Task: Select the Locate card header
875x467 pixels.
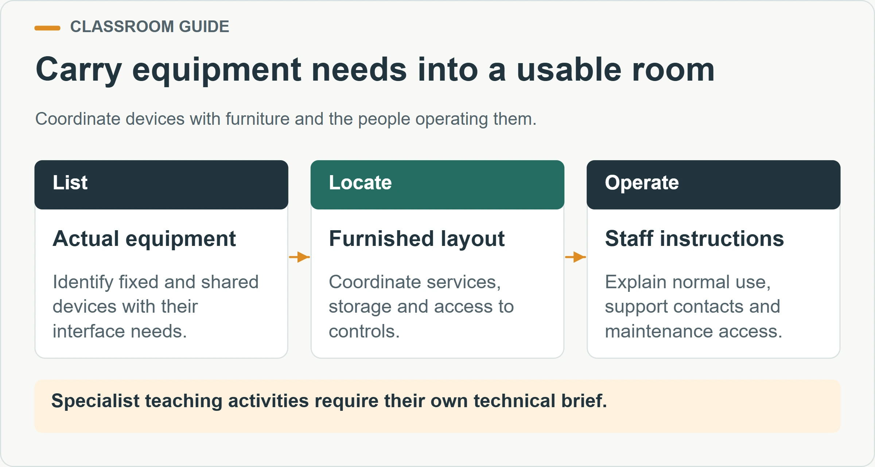Action: point(437,185)
